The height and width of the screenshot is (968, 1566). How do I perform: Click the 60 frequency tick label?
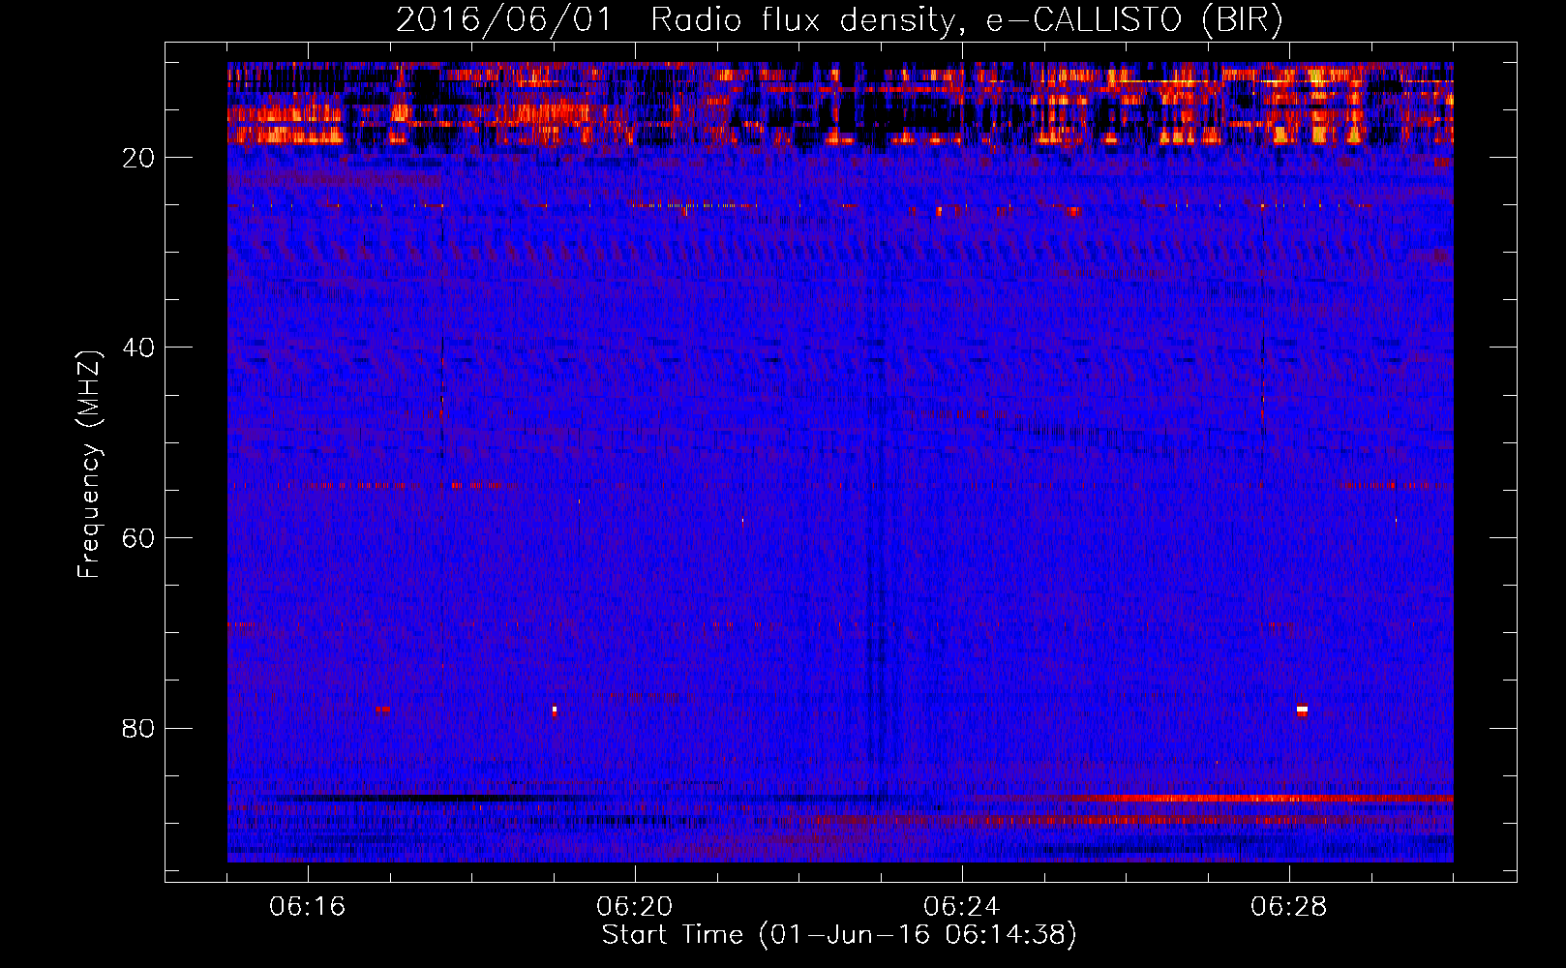pos(138,538)
